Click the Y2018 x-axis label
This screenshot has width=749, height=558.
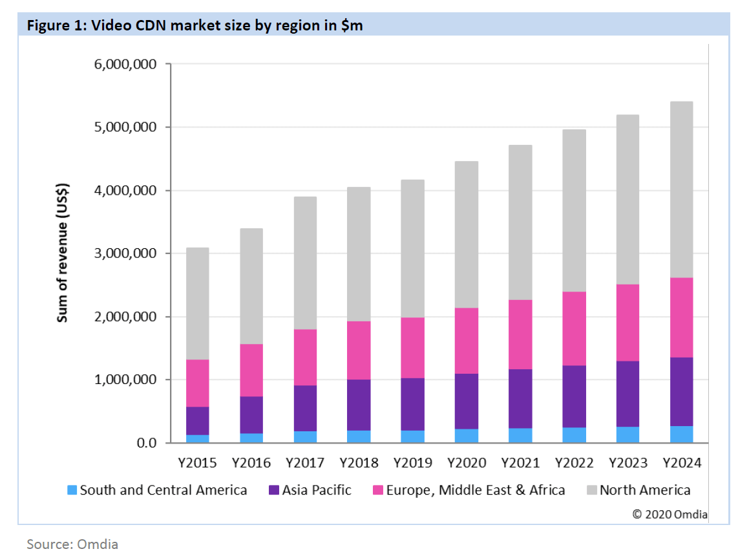[359, 463]
